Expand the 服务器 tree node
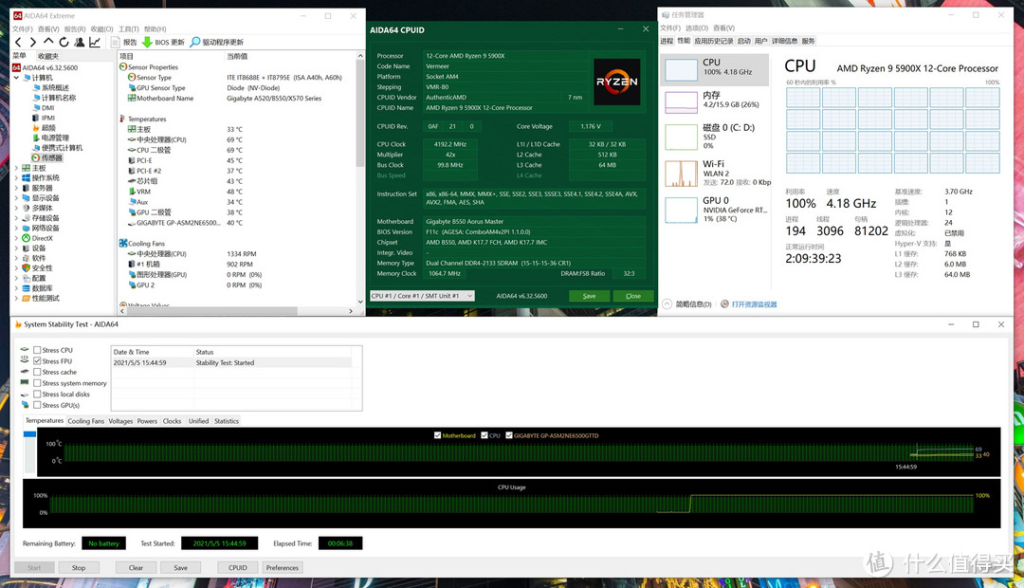Viewport: 1024px width, 588px height. pyautogui.click(x=16, y=188)
